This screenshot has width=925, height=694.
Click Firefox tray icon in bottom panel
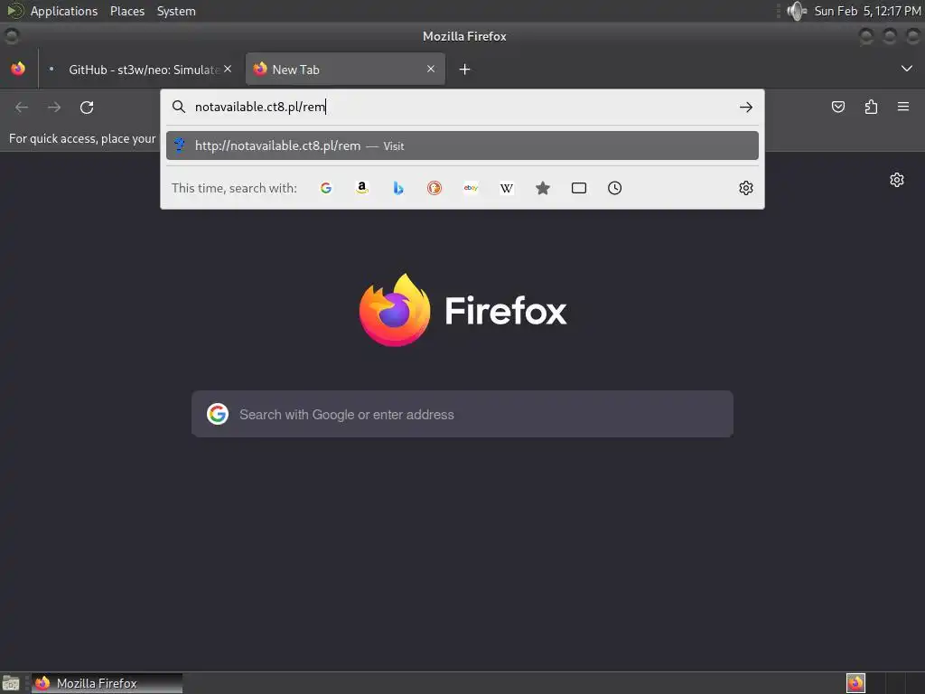855,683
